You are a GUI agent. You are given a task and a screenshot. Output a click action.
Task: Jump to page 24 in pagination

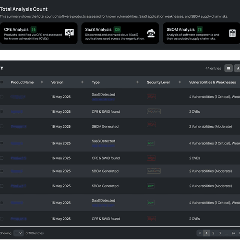233,233
